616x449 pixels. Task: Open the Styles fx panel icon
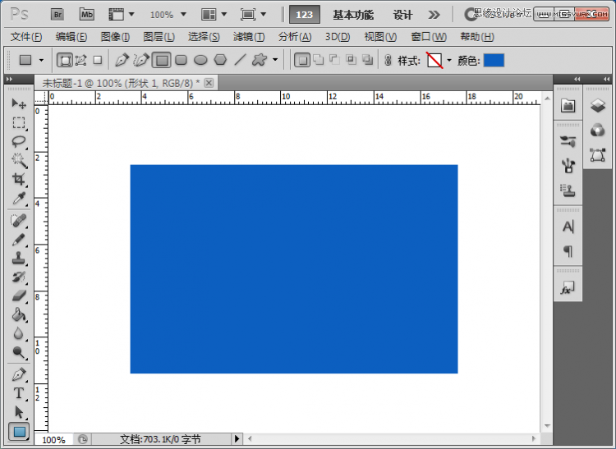pyautogui.click(x=568, y=288)
